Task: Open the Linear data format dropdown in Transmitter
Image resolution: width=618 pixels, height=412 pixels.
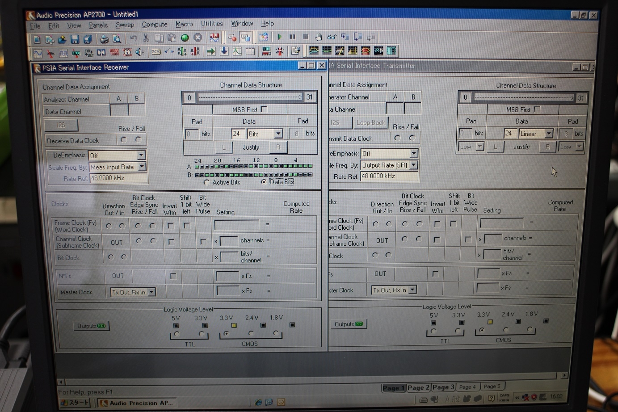Action: coord(549,133)
